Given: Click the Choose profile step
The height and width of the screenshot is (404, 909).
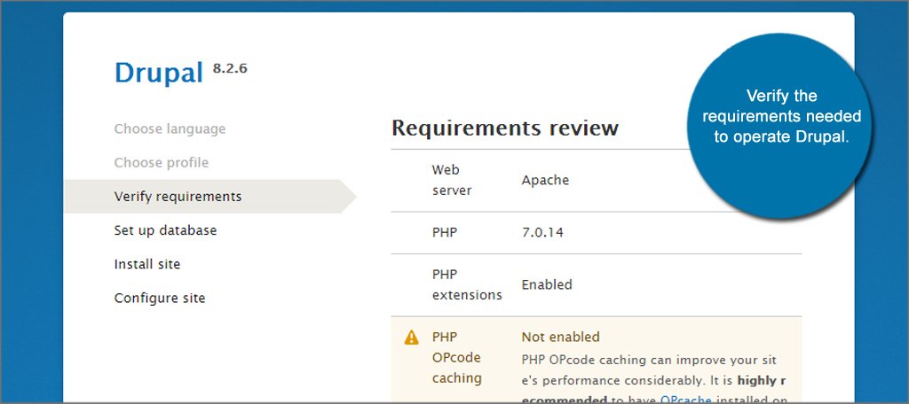Looking at the screenshot, I should coord(162,163).
